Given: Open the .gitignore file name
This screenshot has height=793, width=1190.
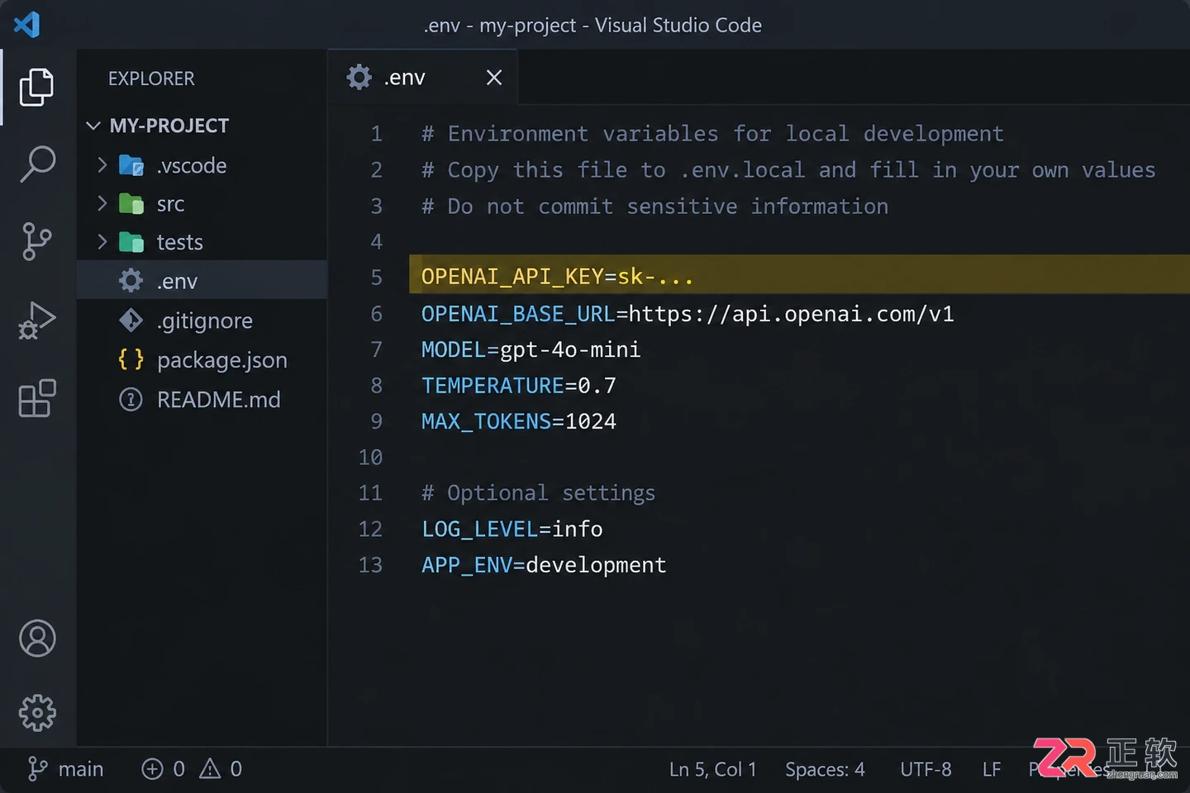Looking at the screenshot, I should click(205, 321).
